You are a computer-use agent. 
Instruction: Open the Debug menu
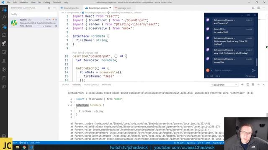coord(46,2)
